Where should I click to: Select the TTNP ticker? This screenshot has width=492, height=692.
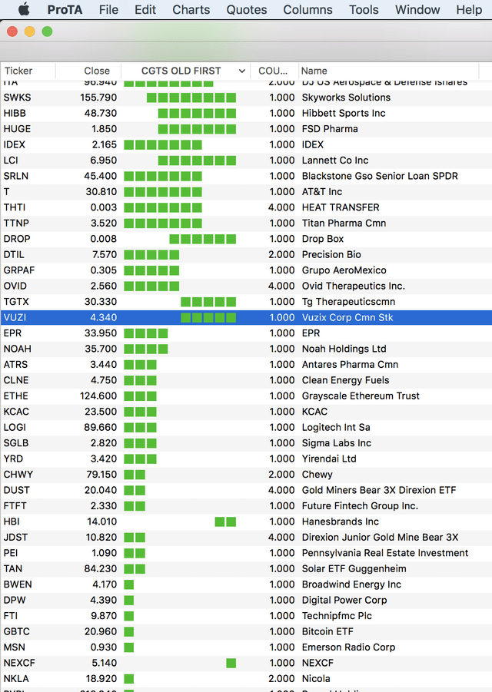click(x=16, y=223)
